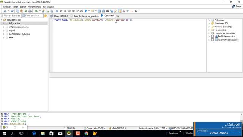Click the Filtro de bases de datos field
The image size is (243, 137).
[x=11, y=16]
